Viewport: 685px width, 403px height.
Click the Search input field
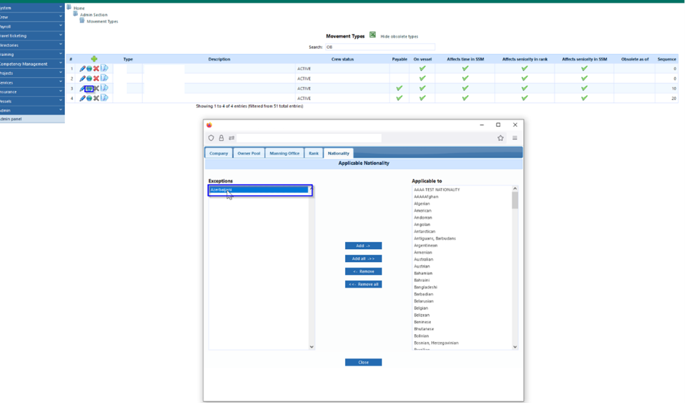(380, 47)
